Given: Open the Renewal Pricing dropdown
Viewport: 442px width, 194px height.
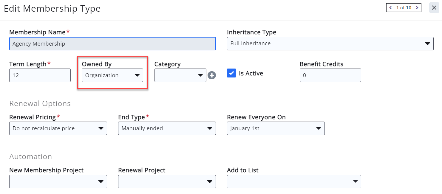Looking at the screenshot, I should [58, 128].
